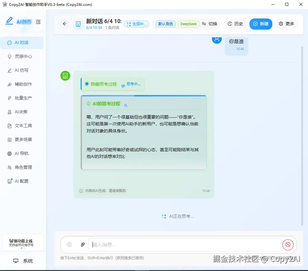
Task: Open 切换 to switch models
Action: pyautogui.click(x=210, y=23)
